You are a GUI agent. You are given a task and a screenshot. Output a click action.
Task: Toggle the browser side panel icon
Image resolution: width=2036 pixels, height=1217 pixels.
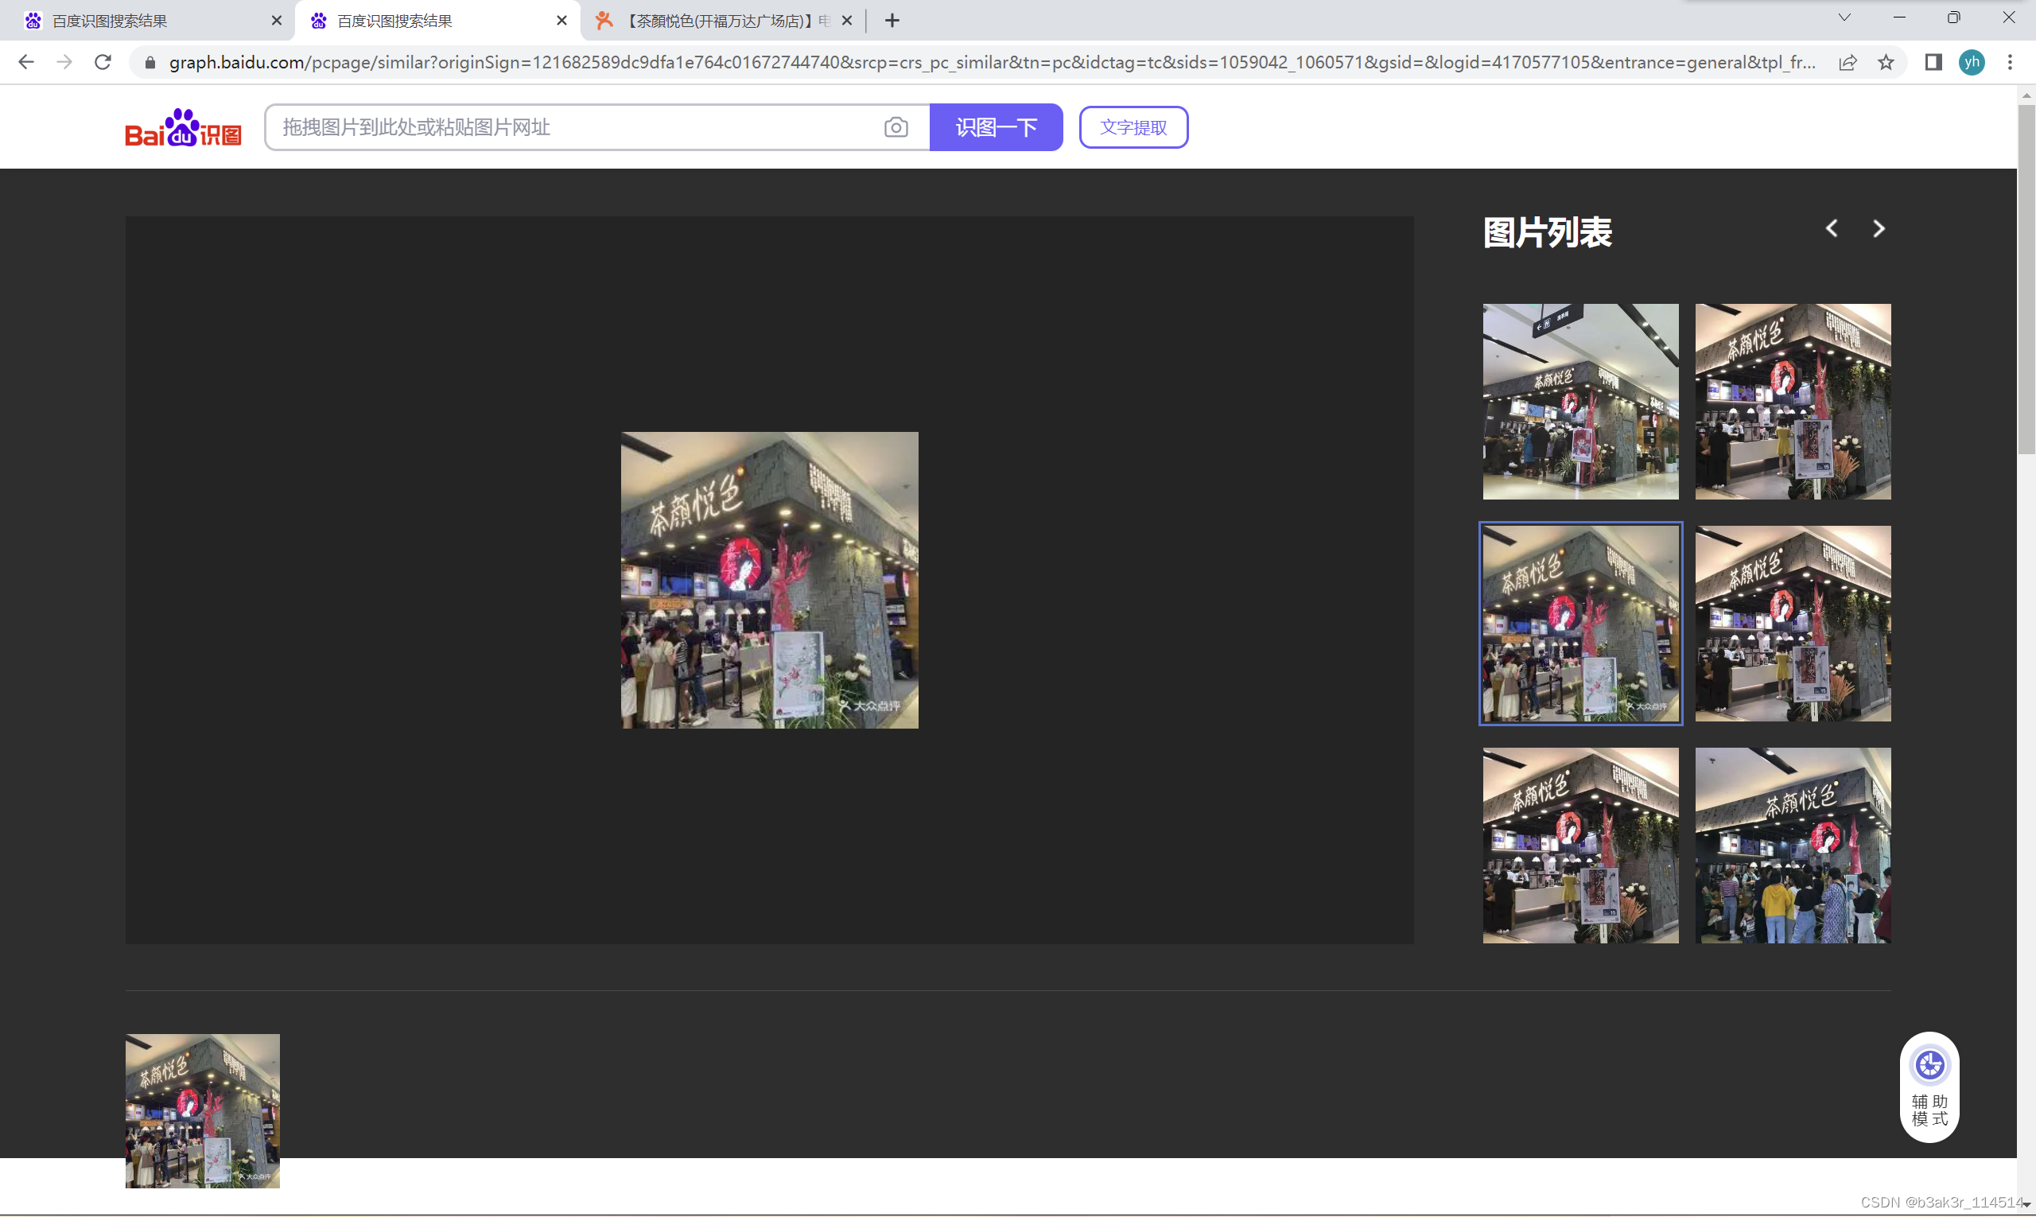(1933, 62)
